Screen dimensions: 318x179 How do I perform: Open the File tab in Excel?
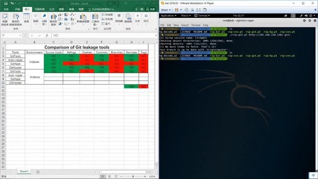[6, 9]
